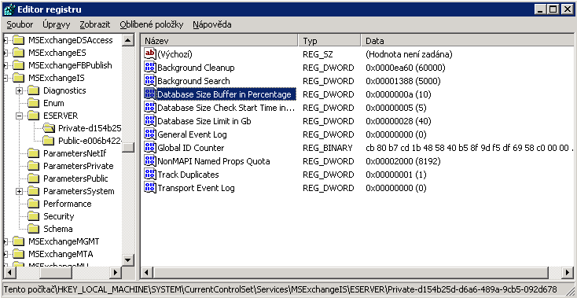The width and height of the screenshot is (577, 298).
Task: Click the status bar registry path
Action: point(280,289)
